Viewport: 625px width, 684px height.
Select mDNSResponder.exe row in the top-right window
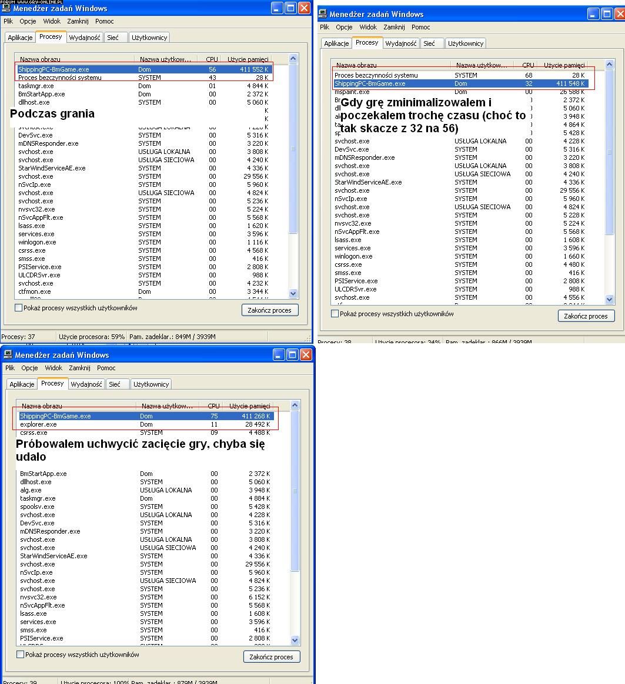coord(460,158)
